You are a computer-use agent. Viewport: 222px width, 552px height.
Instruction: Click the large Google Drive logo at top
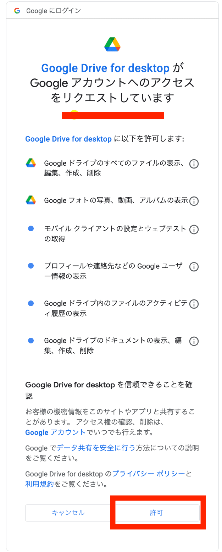coord(112,44)
